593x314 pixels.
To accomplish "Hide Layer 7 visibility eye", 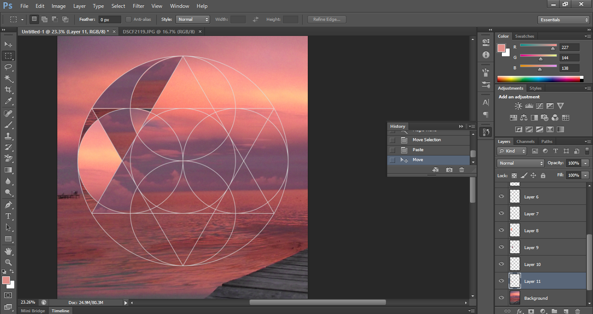I will tap(501, 214).
